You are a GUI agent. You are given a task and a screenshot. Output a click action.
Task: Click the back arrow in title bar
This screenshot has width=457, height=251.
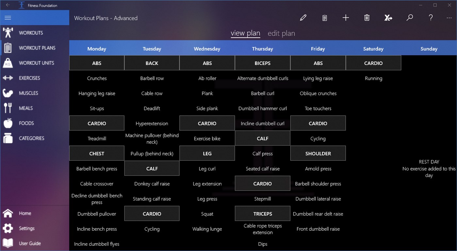(8, 5)
